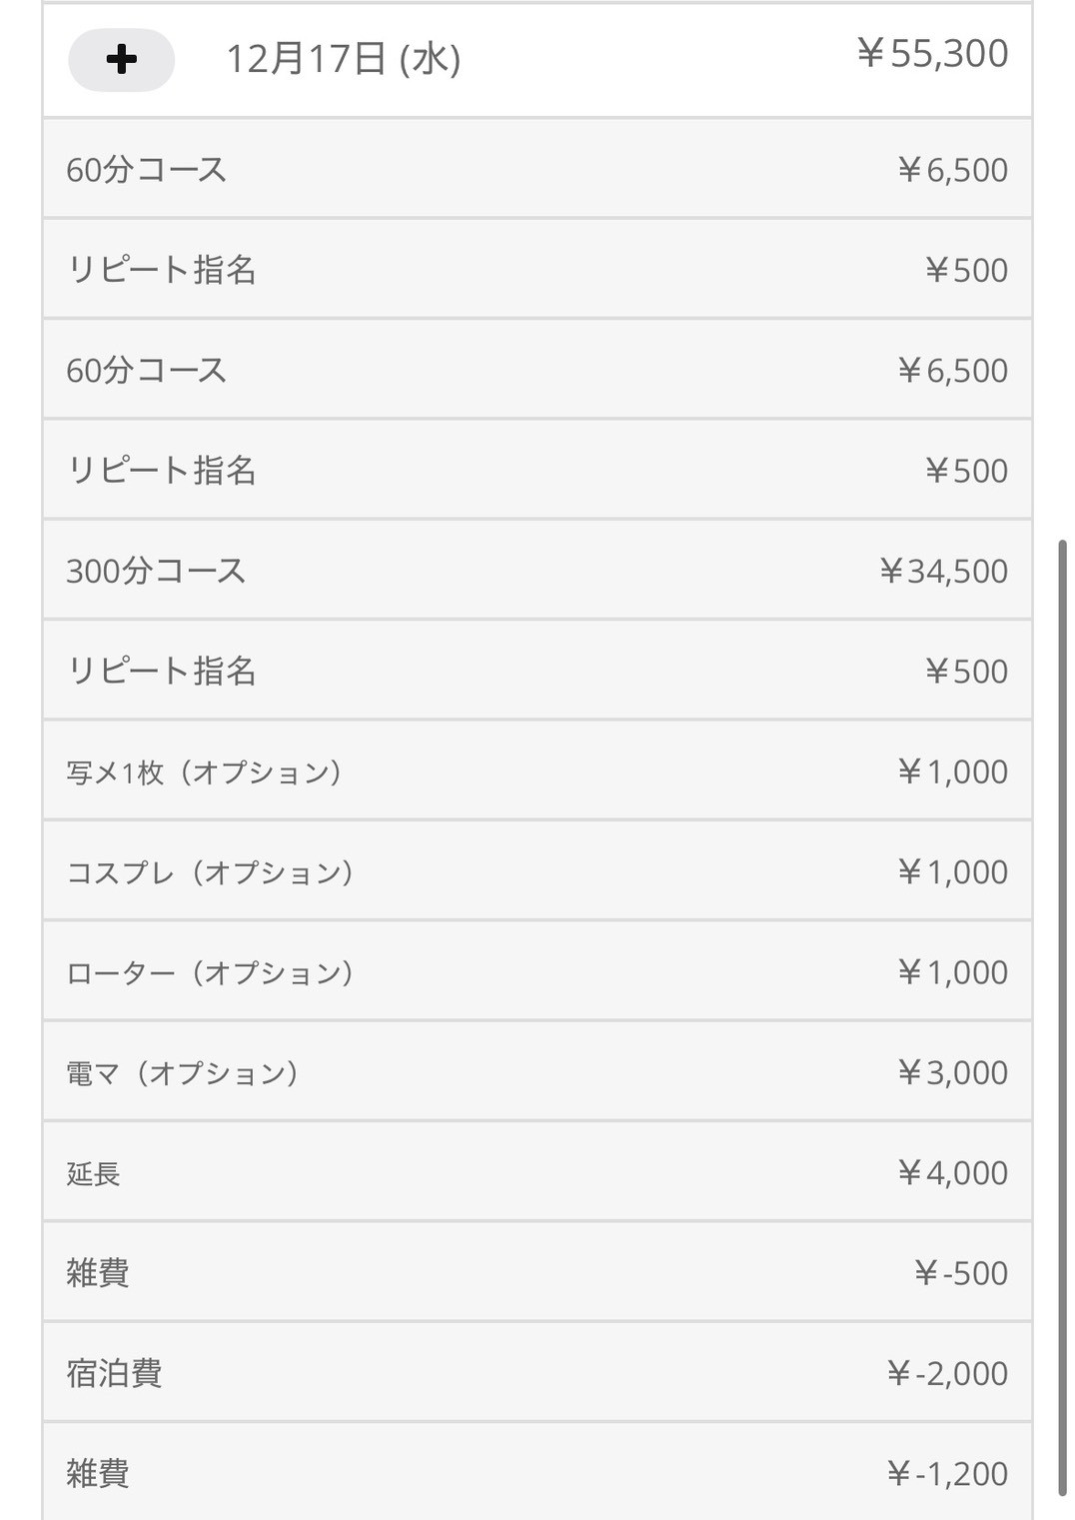Click the ¥-2,000 宿泊費 amount
The image size is (1075, 1520).
pyautogui.click(x=947, y=1373)
